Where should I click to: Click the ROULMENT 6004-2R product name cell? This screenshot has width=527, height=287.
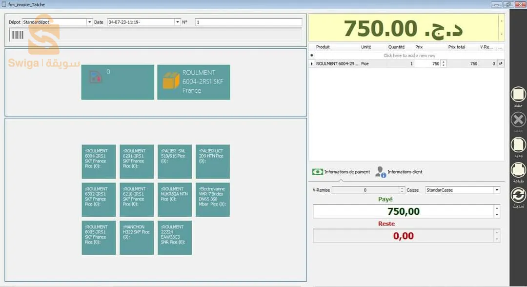[x=337, y=63]
